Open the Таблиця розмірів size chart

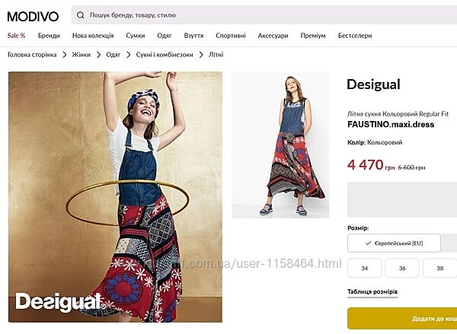pyautogui.click(x=372, y=292)
